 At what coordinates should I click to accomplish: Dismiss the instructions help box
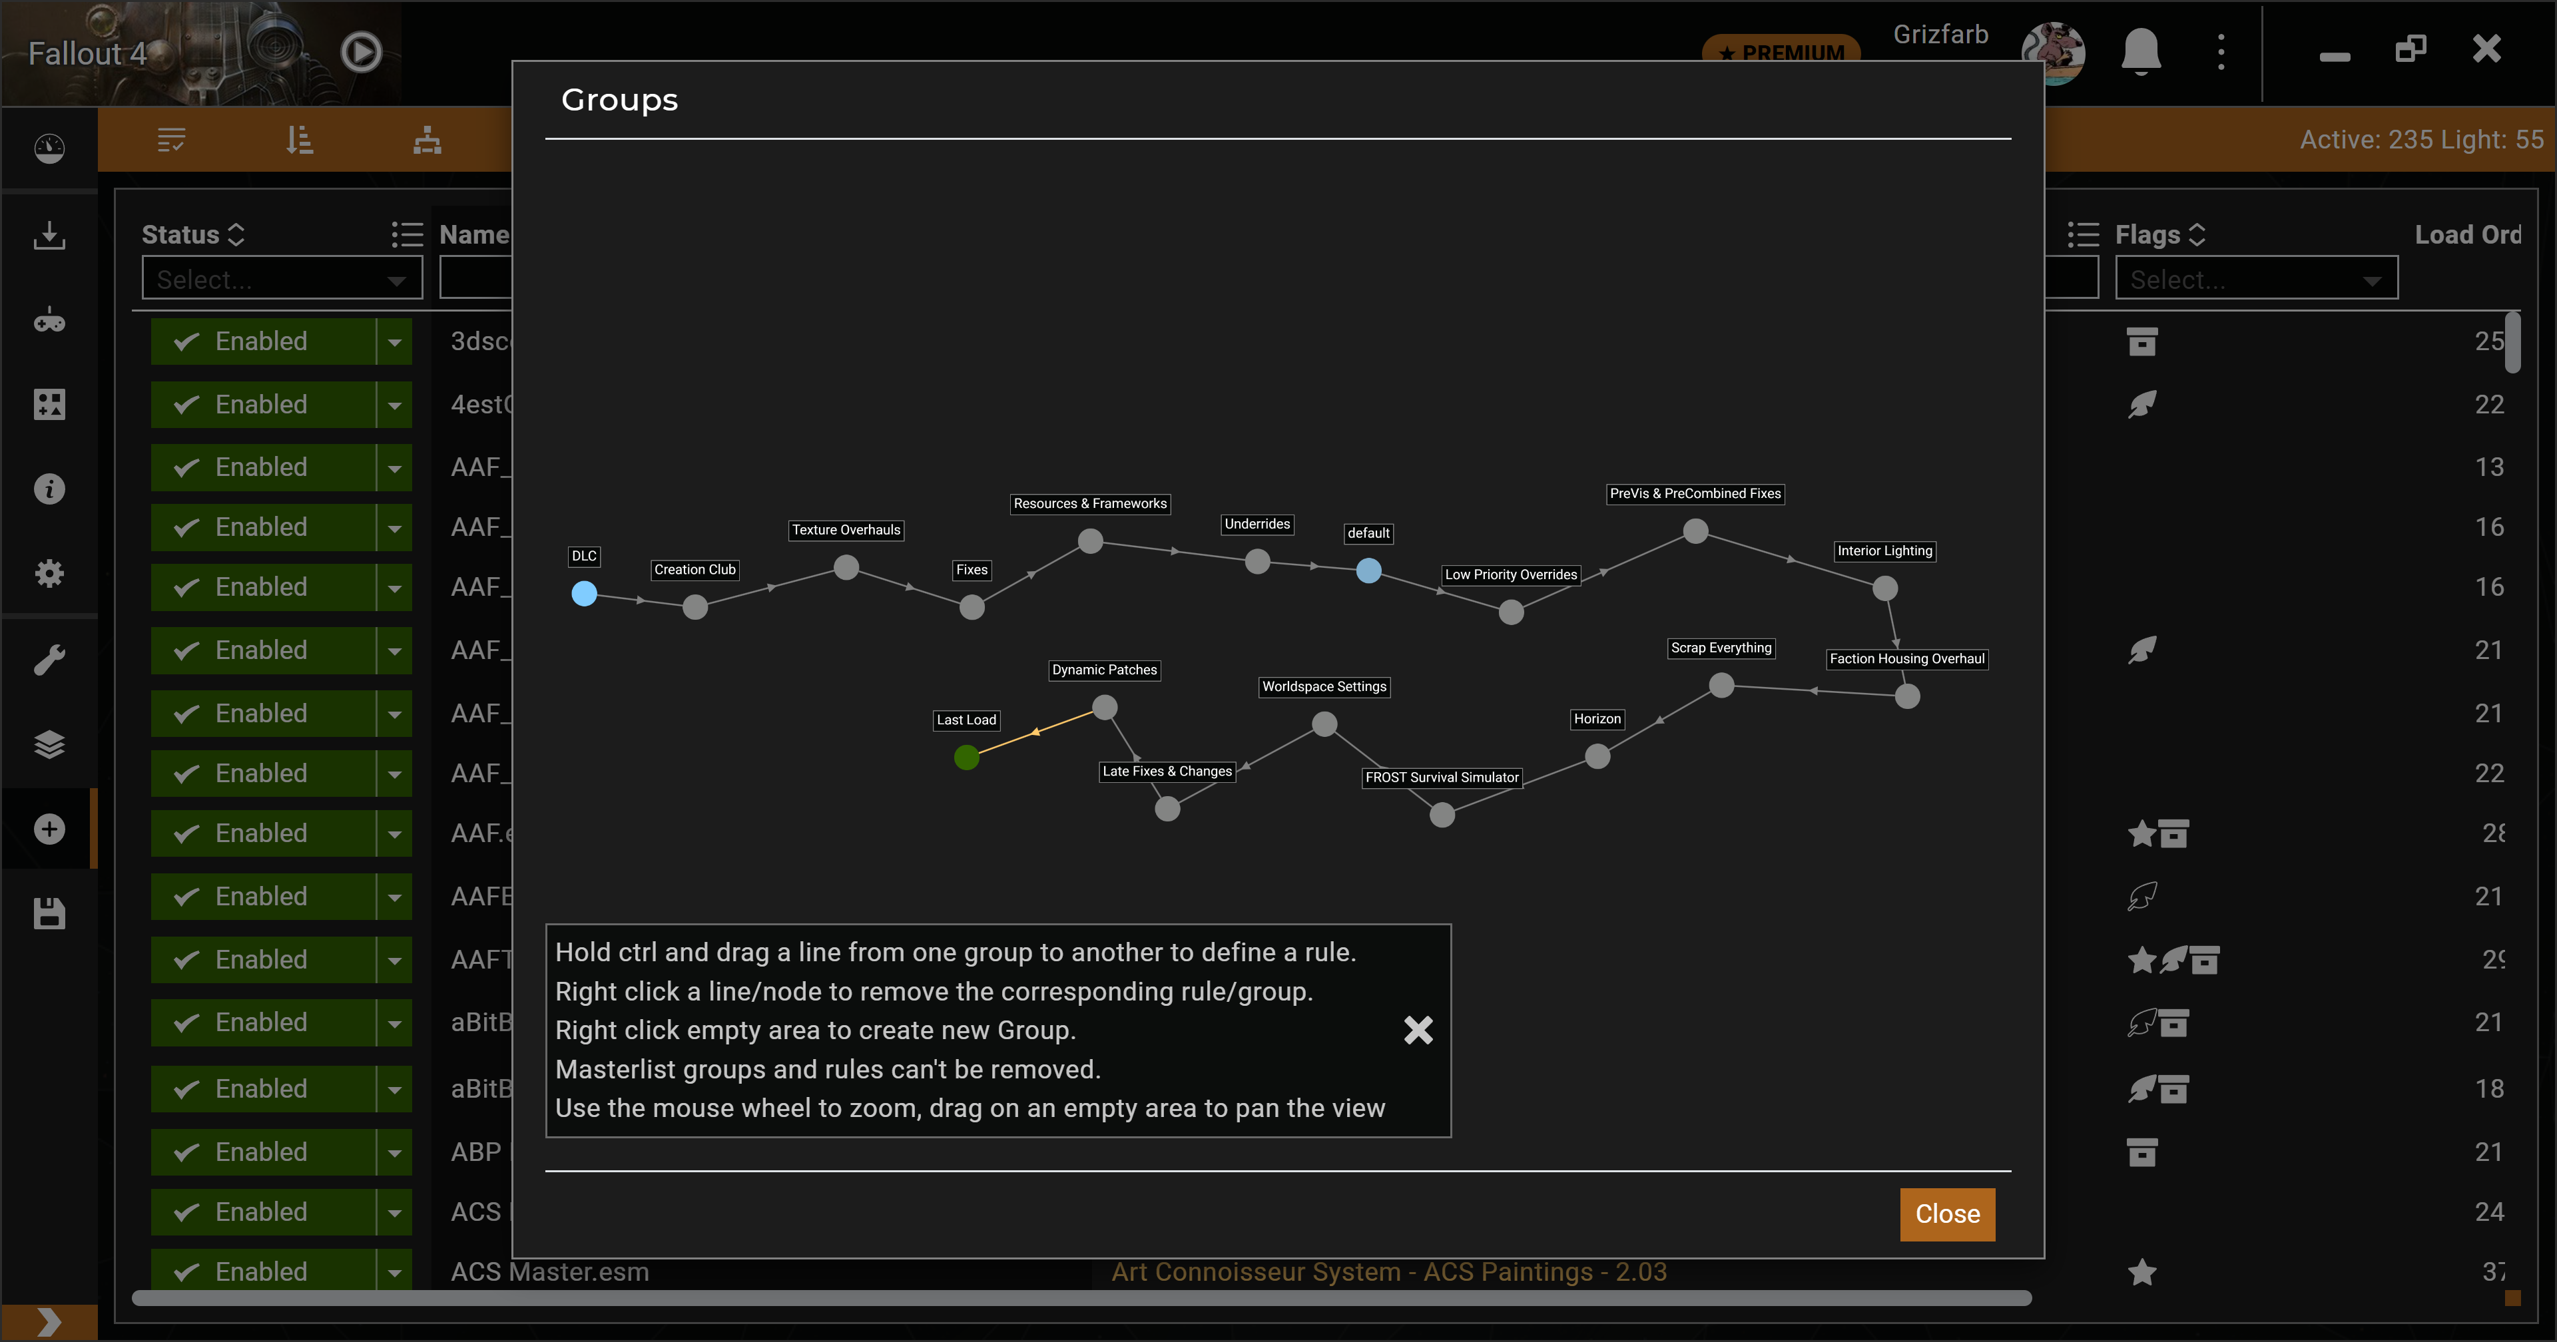(1418, 1030)
